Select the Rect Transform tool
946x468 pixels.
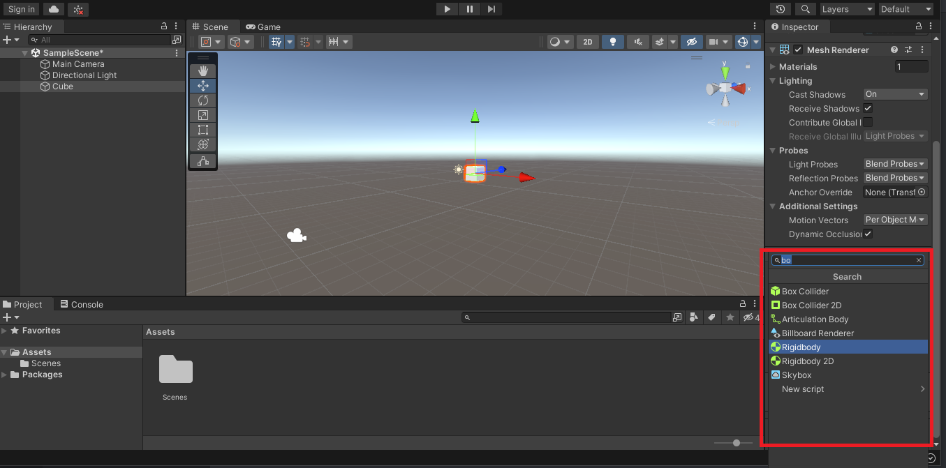[202, 129]
